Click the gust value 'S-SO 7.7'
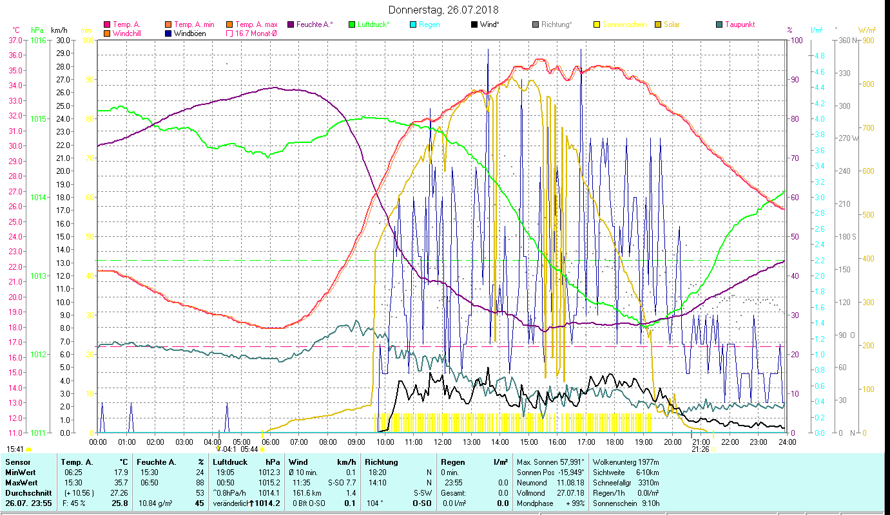 click(x=342, y=483)
